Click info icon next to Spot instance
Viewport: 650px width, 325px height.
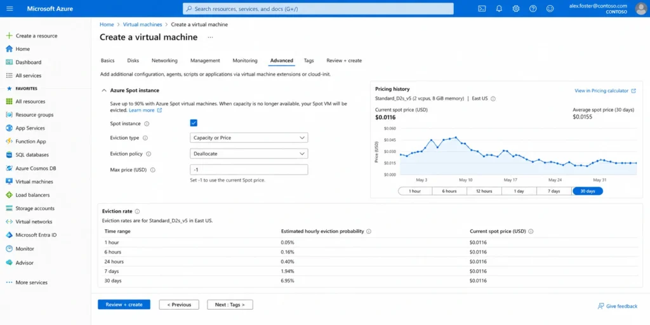[147, 124]
